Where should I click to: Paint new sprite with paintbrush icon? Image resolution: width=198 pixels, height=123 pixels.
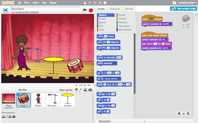coord(81,90)
